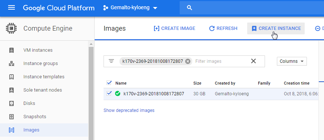The image size is (324, 140).
Task: Navigate to Instance templates
Action: pos(44,77)
